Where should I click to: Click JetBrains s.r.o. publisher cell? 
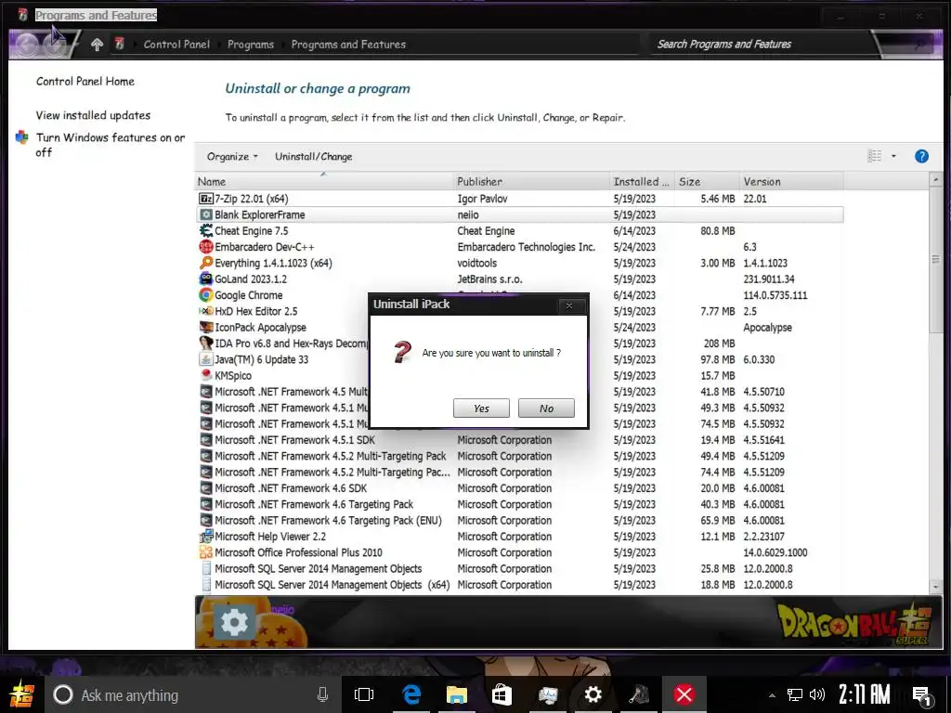(489, 279)
